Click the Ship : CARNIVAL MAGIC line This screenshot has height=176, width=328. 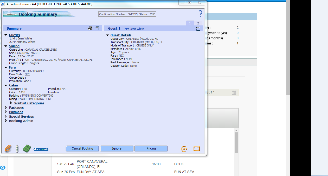click(24, 53)
